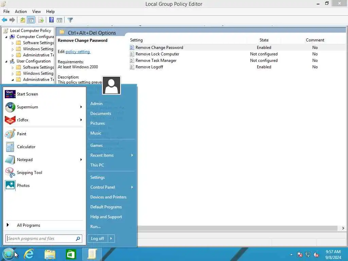This screenshot has height=261, width=348.
Task: Select the Remove Change Password setting
Action: (159, 48)
